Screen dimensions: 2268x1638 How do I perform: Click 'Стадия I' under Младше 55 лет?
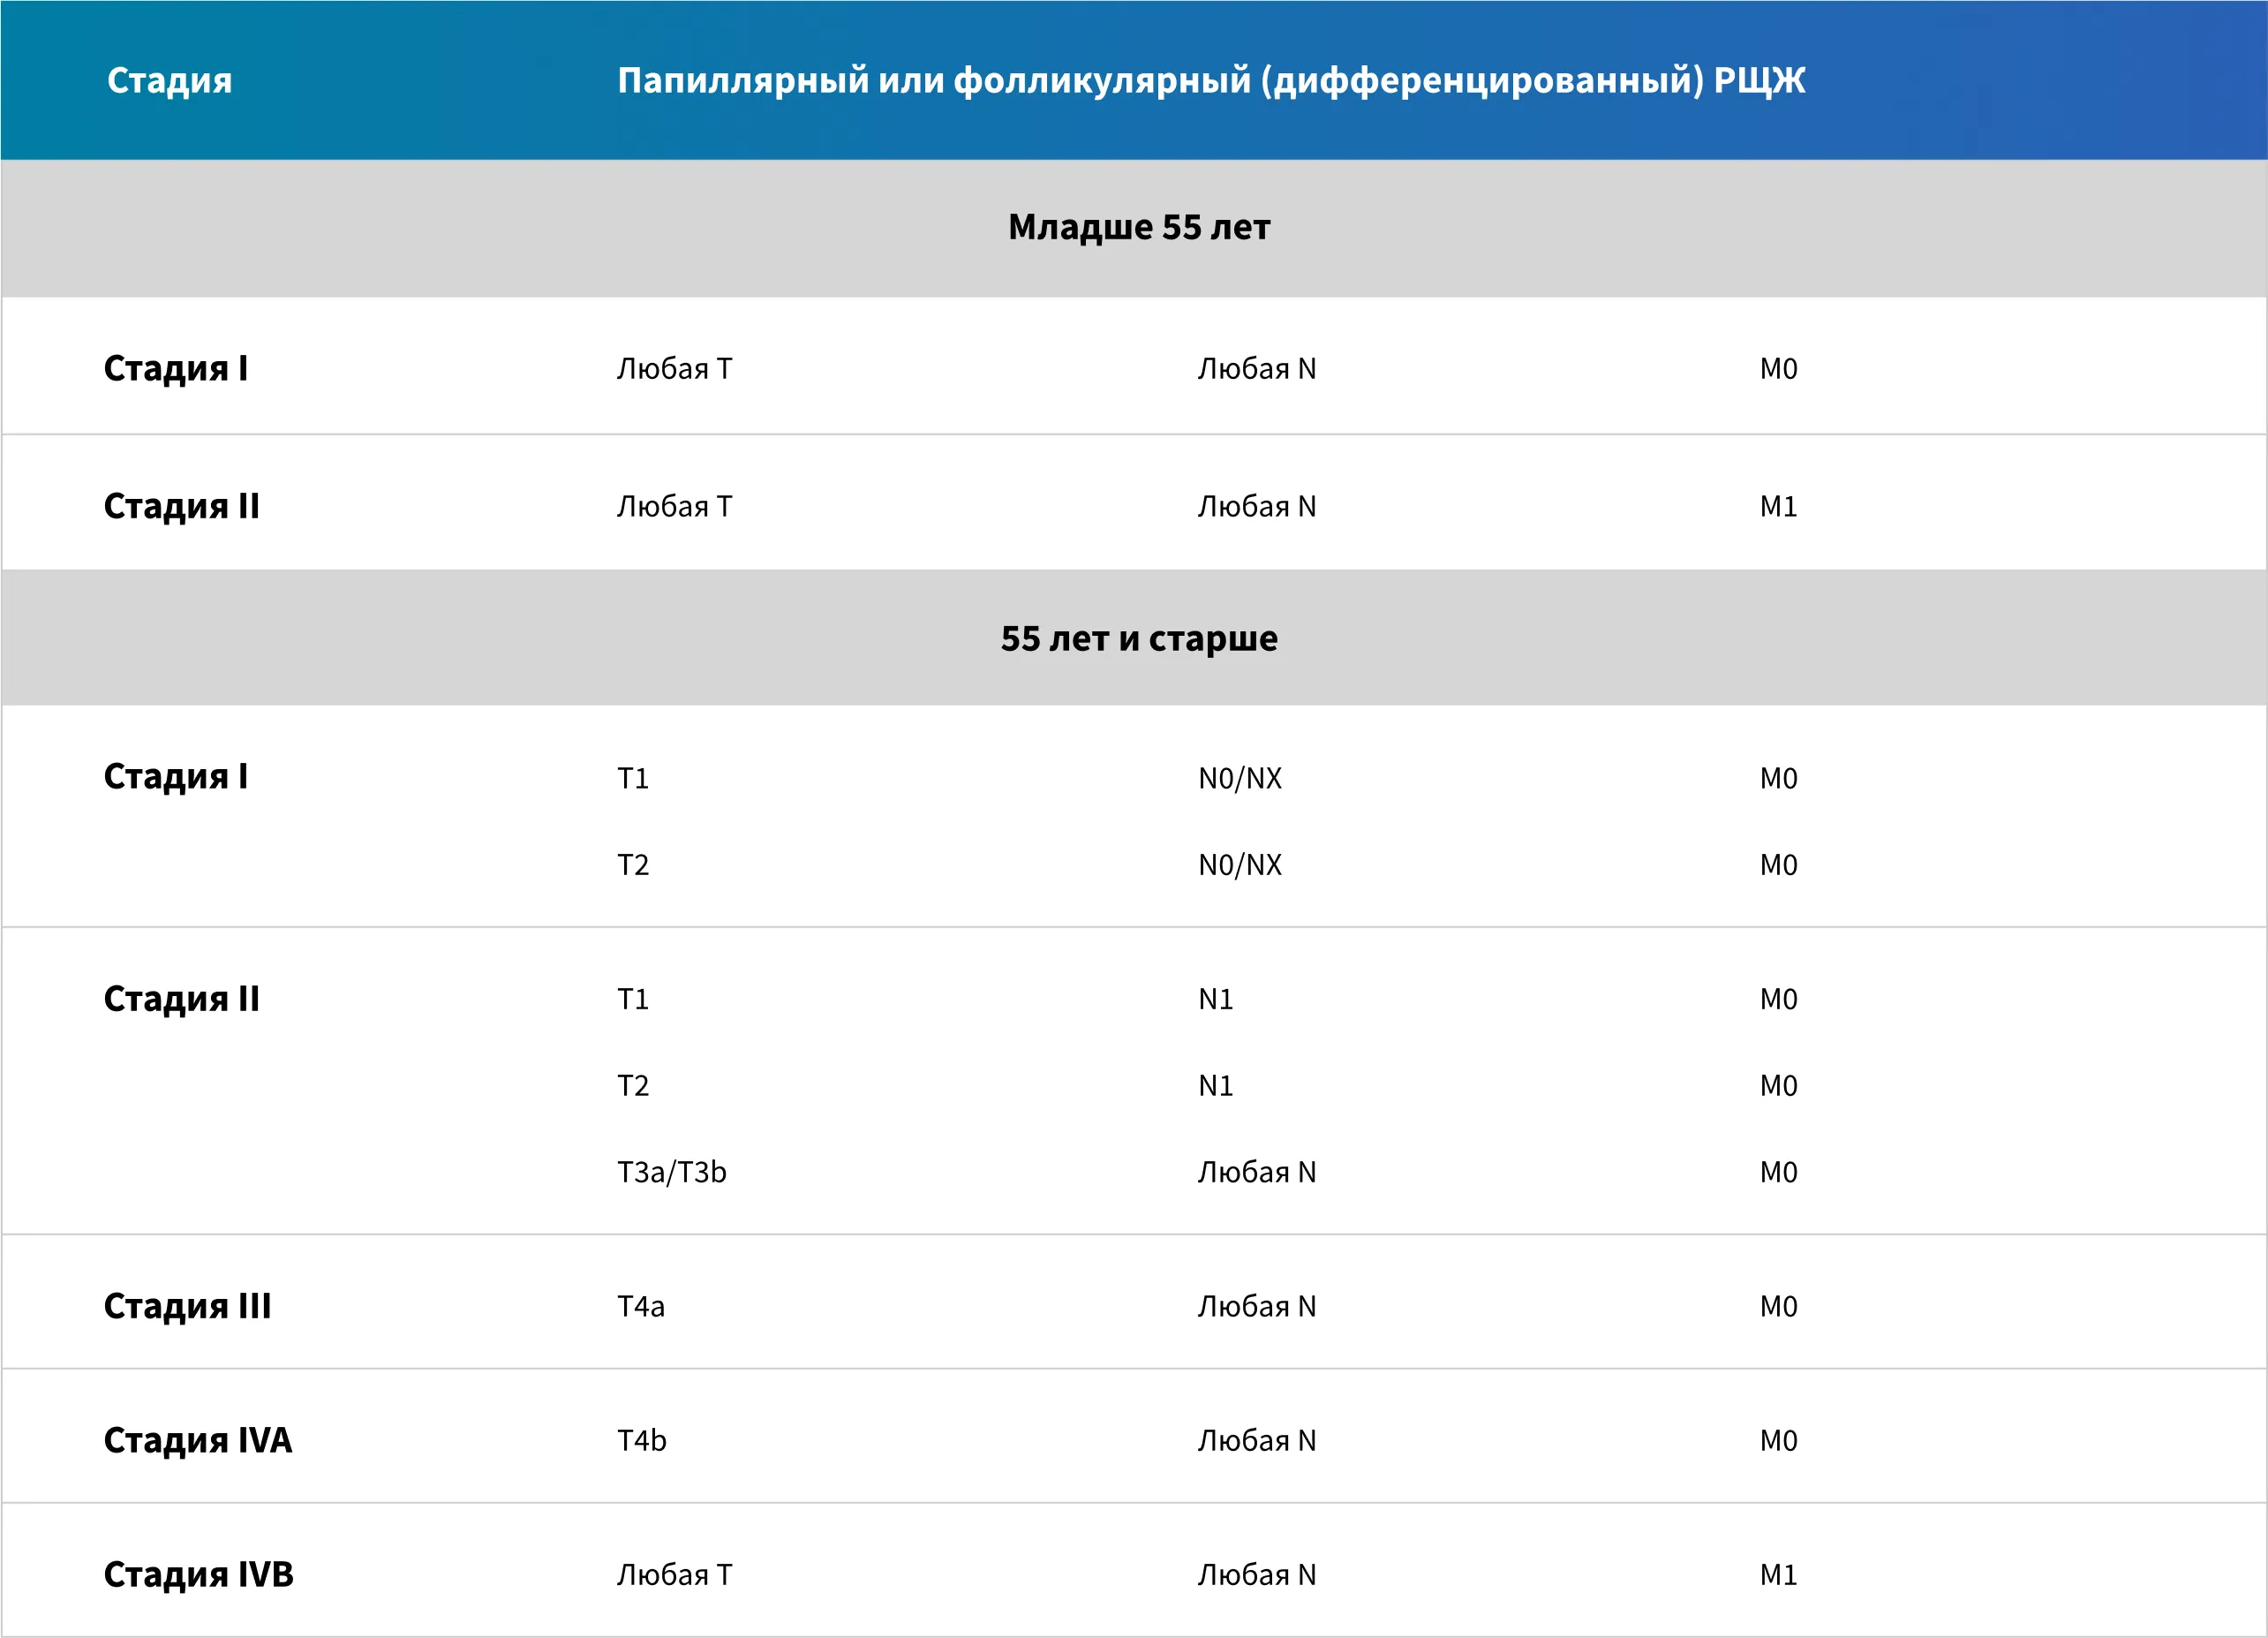tap(175, 368)
